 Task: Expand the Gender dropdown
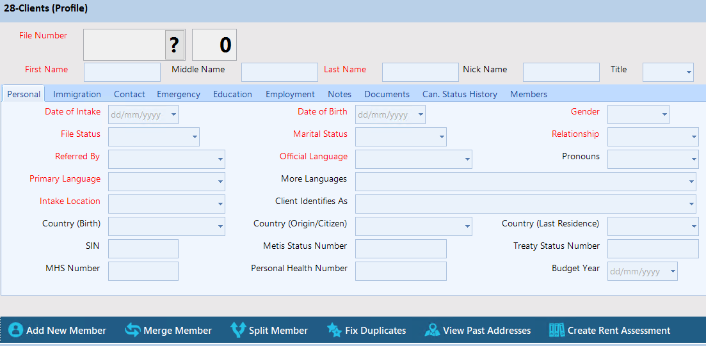[x=664, y=115]
